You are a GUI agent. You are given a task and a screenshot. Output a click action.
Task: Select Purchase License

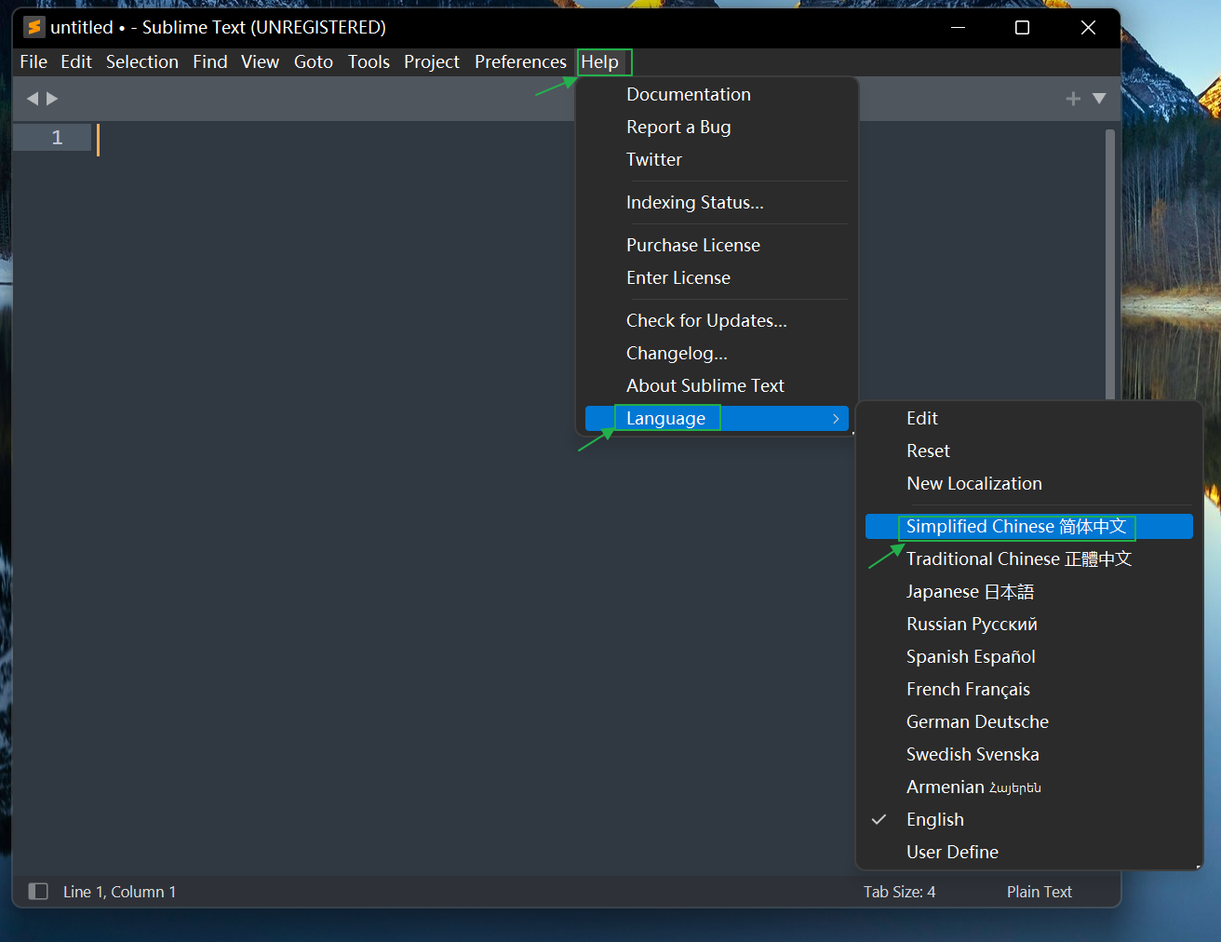pyautogui.click(x=717, y=246)
